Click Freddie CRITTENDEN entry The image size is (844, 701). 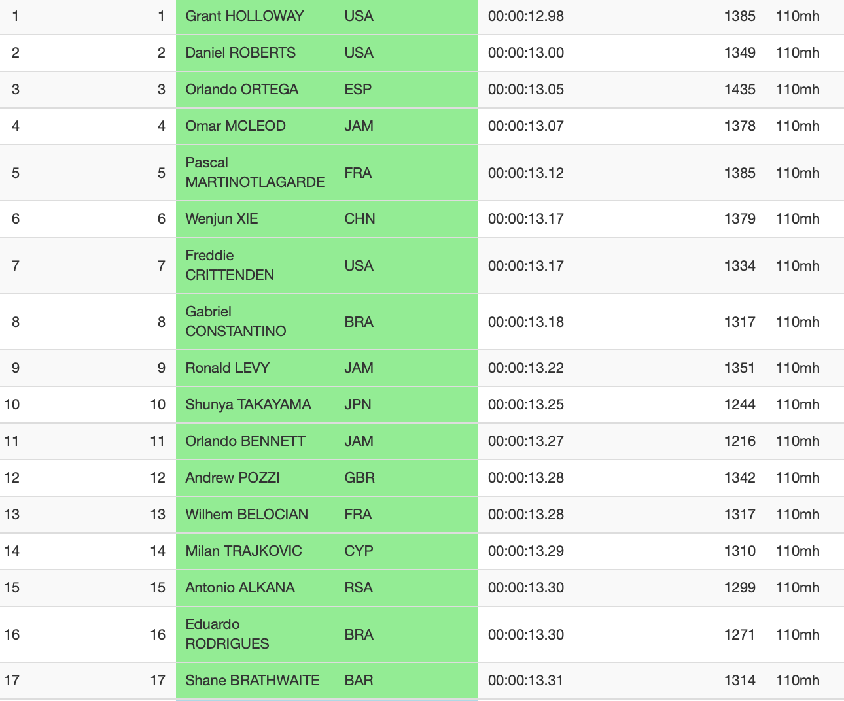tap(230, 265)
